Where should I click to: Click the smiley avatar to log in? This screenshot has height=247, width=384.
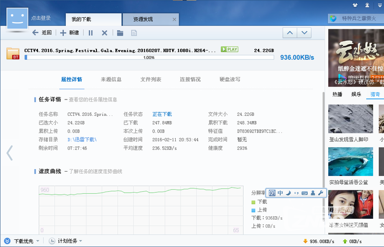pyautogui.click(x=17, y=18)
